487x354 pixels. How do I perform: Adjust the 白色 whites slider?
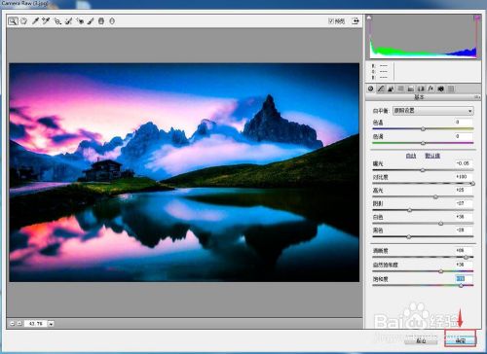[x=441, y=224]
